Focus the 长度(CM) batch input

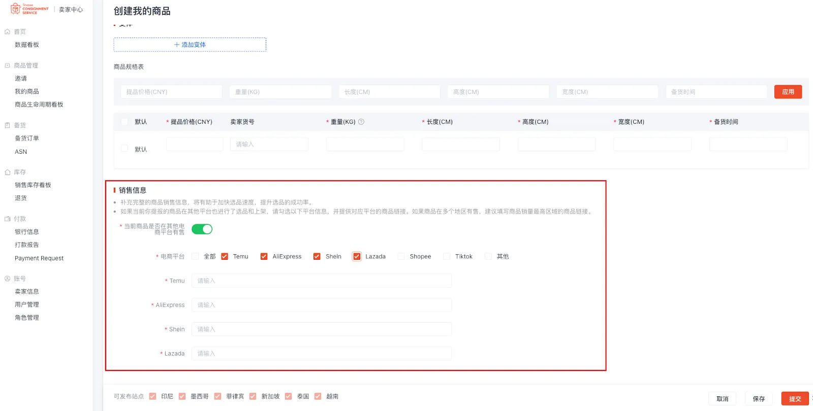coord(389,92)
